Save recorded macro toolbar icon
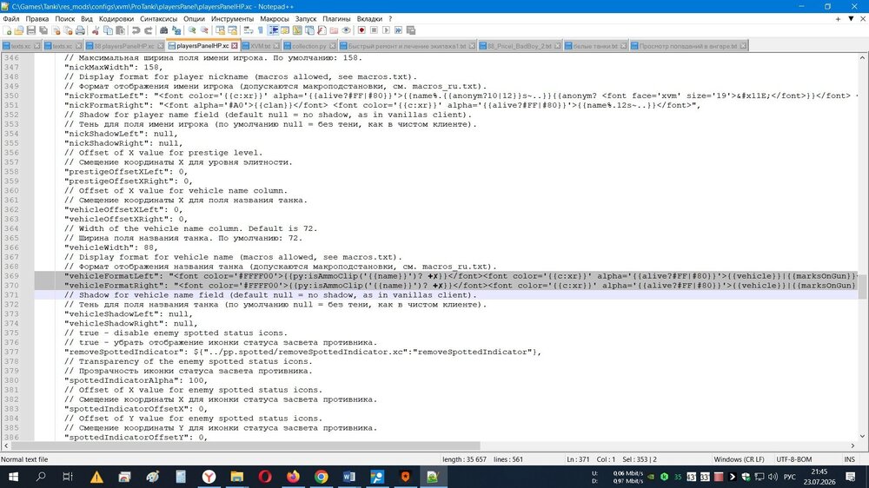 (x=411, y=30)
